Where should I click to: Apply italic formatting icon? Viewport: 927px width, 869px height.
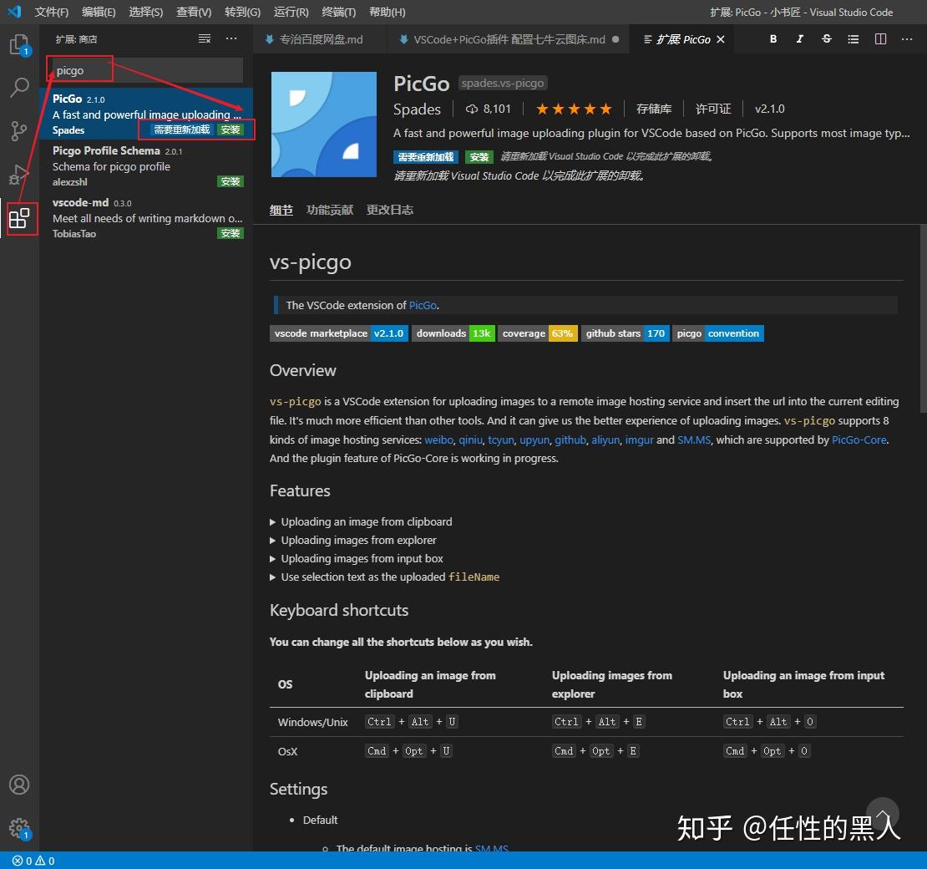800,39
